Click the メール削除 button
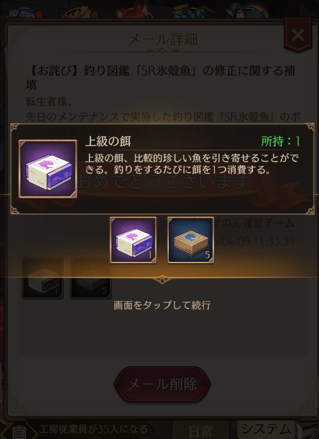This screenshot has height=439, width=319. [x=162, y=384]
